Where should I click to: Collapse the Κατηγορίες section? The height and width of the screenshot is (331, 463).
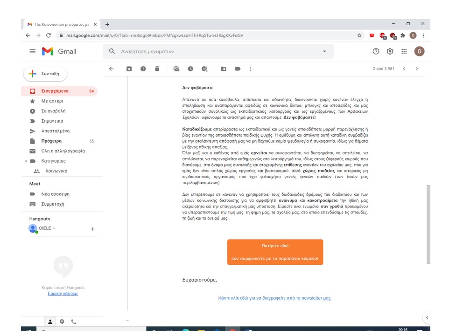click(x=26, y=161)
